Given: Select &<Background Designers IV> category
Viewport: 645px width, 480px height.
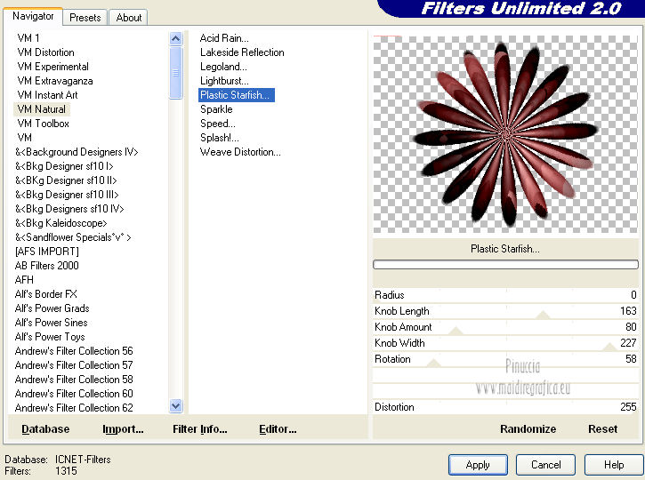Looking at the screenshot, I should (x=77, y=152).
